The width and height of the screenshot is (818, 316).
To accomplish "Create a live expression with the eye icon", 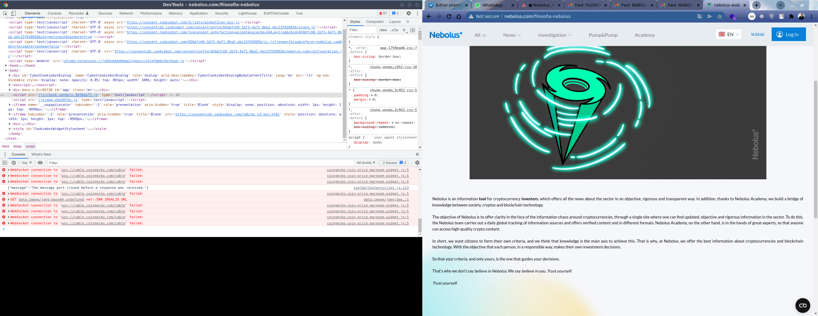I will click(40, 163).
